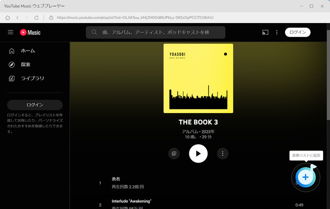Viewport: 330px width, 209px height.
Task: Click the browser home icon
Action: (x=7, y=18)
